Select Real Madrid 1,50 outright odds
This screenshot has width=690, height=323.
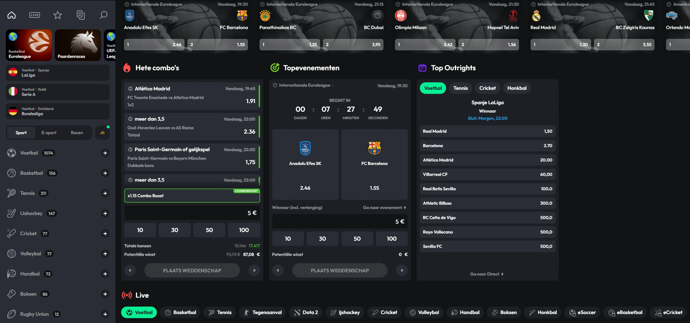click(x=487, y=131)
